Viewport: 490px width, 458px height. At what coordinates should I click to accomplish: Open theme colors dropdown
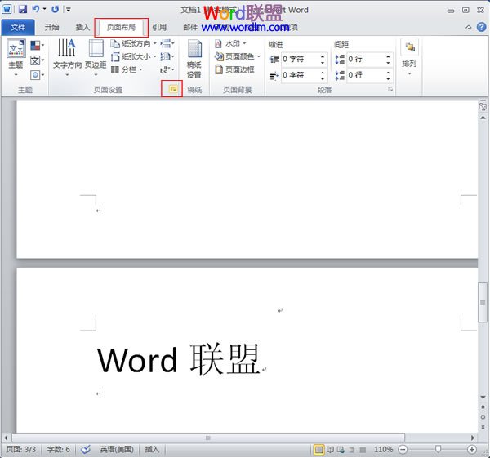(38, 46)
